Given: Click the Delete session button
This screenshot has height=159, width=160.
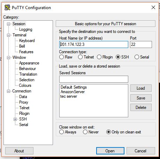Looking at the screenshot, I should pyautogui.click(x=141, y=108).
